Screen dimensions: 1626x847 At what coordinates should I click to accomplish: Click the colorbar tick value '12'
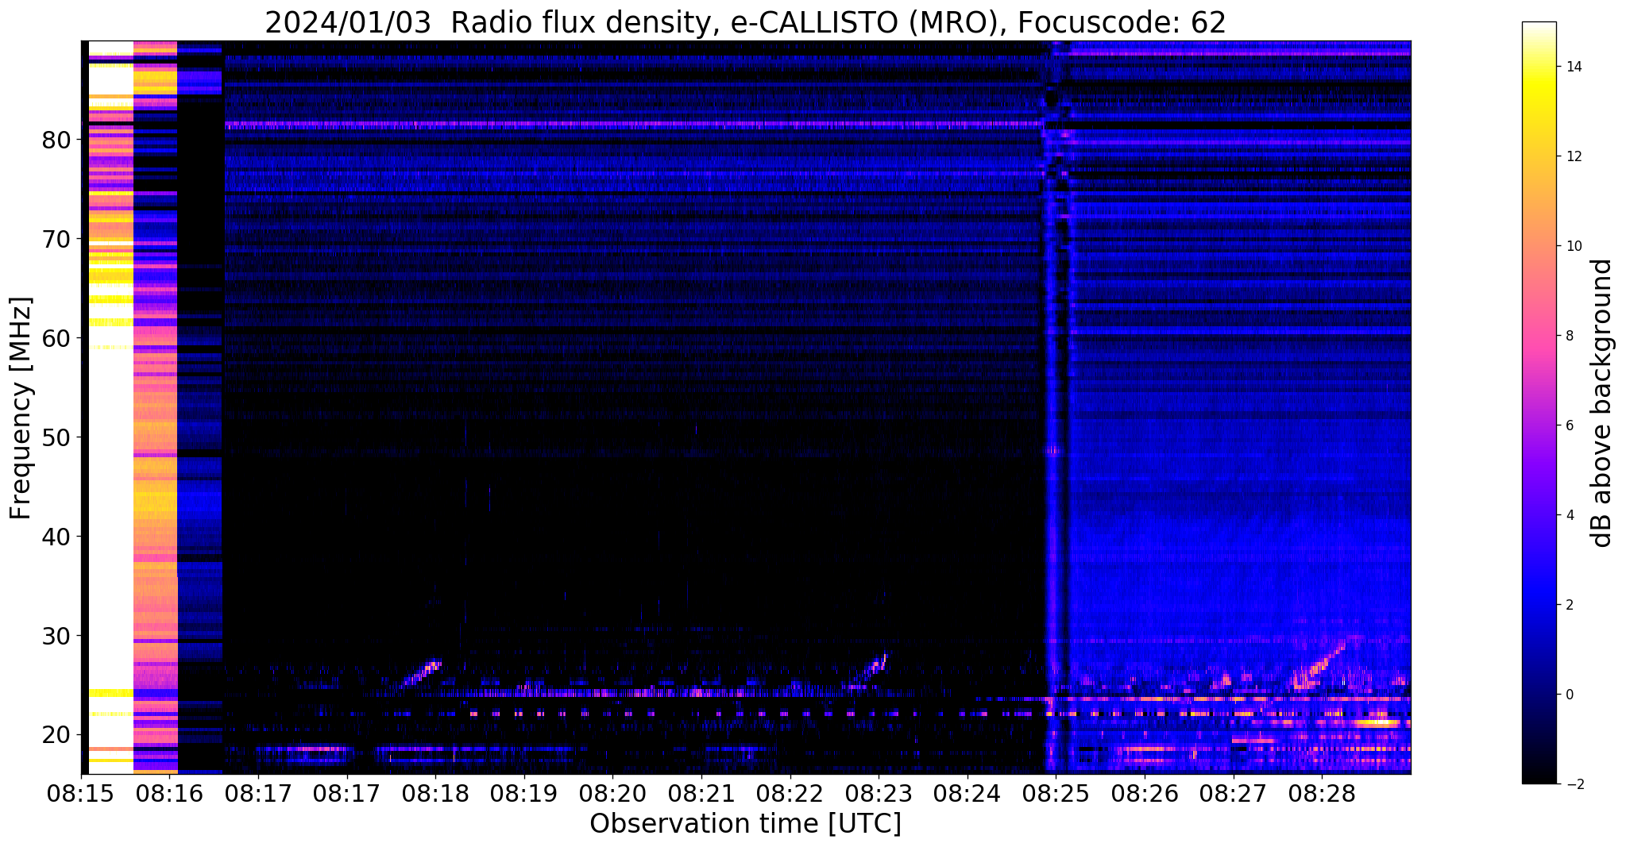point(1573,156)
